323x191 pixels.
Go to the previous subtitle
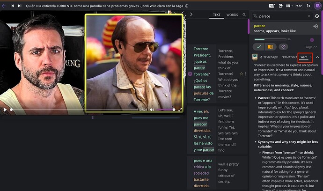[x=12, y=6]
